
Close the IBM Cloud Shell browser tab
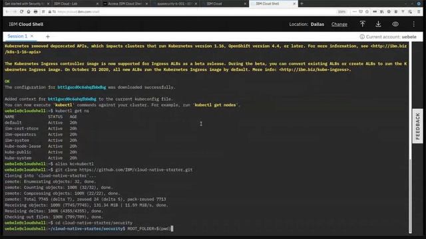[x=294, y=4]
